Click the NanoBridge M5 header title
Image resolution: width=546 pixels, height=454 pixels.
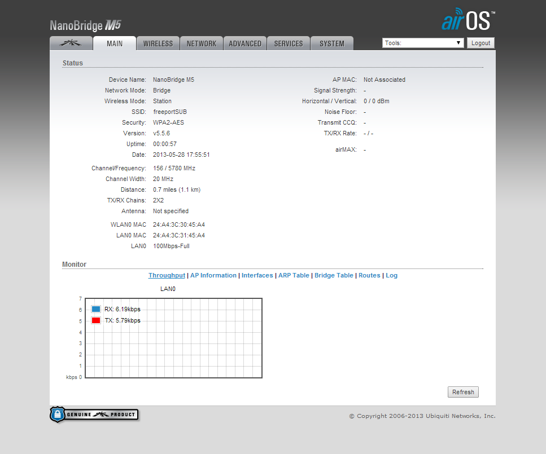(x=85, y=25)
